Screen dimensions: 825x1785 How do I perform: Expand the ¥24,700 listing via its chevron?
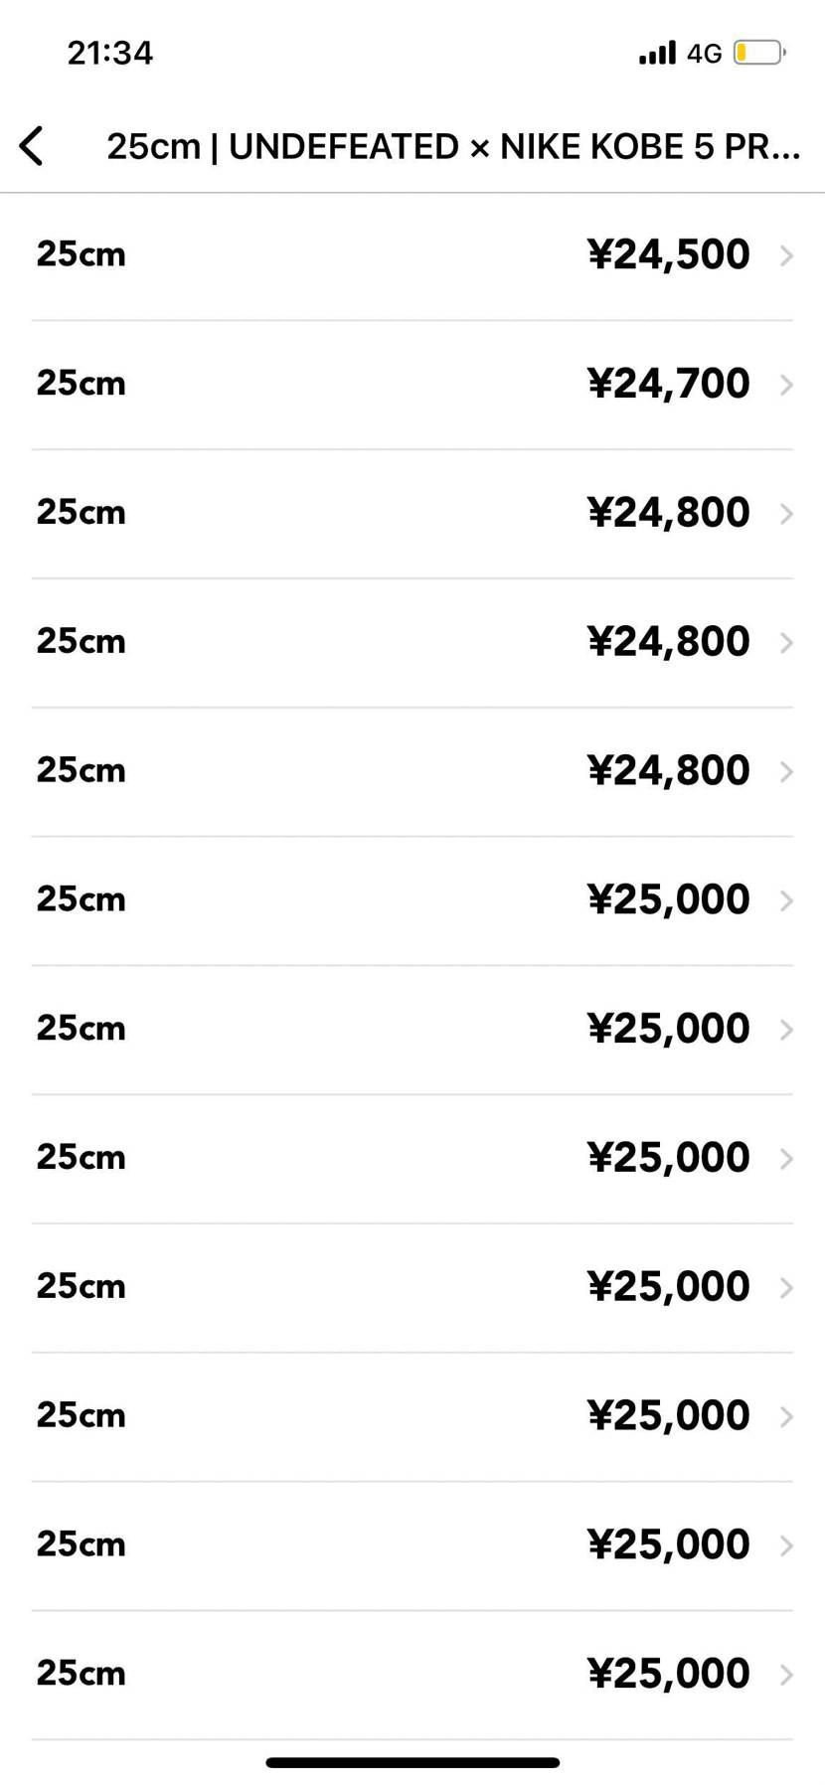coord(786,385)
